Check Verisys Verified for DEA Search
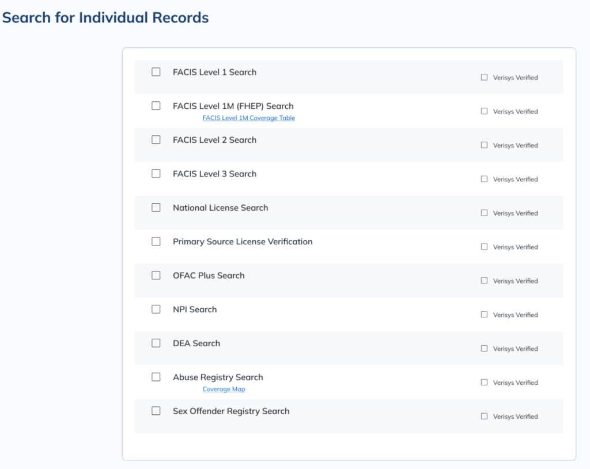The height and width of the screenshot is (469, 590). pos(484,348)
